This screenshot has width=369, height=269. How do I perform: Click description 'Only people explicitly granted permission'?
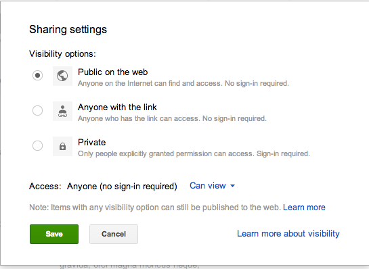(x=194, y=153)
